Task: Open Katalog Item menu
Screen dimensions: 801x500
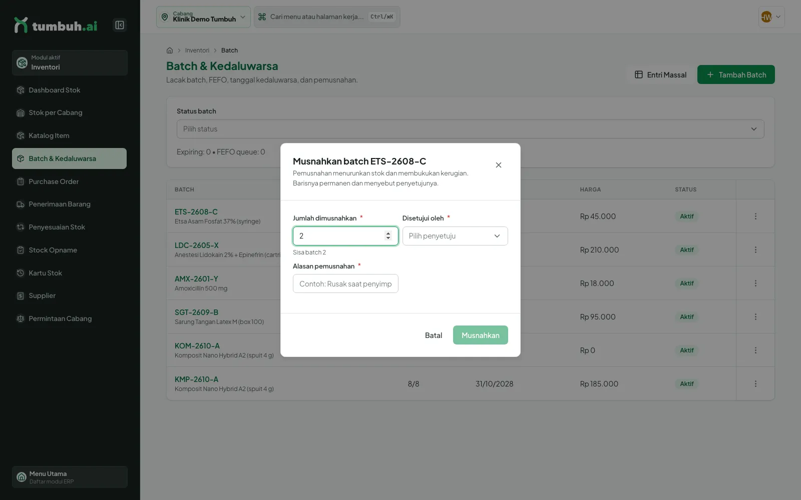Action: pos(69,135)
